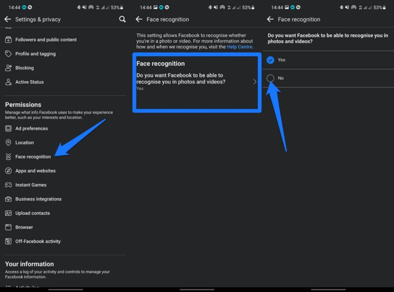Click the Browser window icon
394x292 pixels.
point(8,227)
